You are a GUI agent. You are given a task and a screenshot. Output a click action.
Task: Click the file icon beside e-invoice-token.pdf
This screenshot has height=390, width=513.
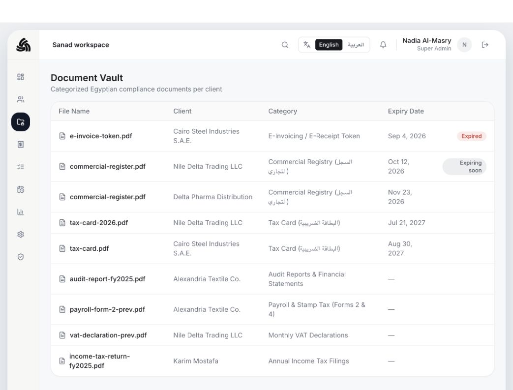click(62, 136)
